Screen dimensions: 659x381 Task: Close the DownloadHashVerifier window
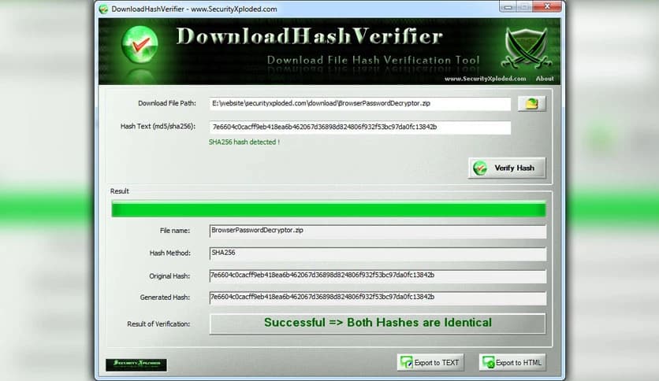[547, 6]
